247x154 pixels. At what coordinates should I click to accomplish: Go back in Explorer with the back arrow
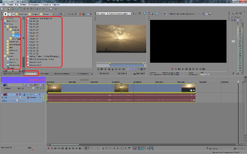[x=6, y=14]
